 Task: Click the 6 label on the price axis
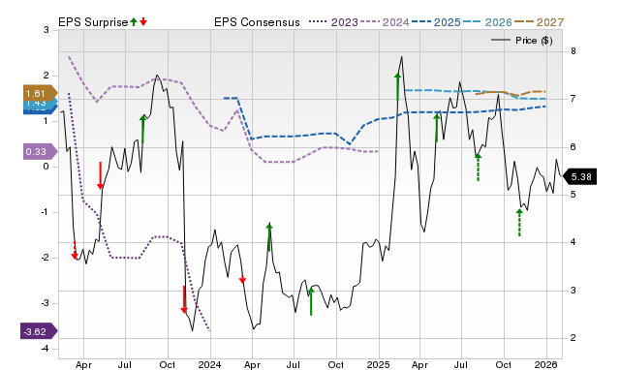click(573, 147)
